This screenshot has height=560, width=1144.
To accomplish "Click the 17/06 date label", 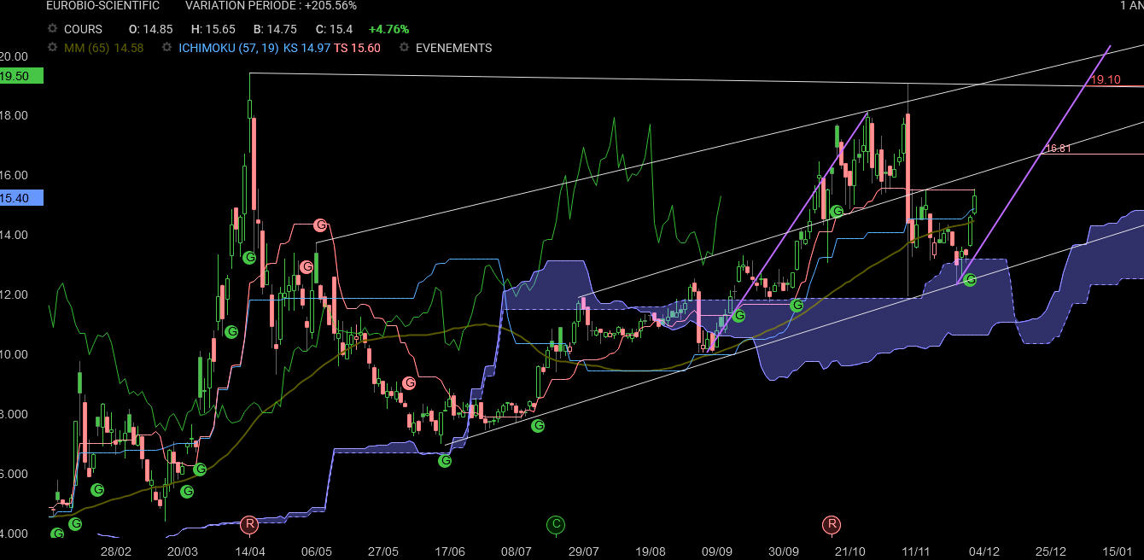I will (450, 552).
